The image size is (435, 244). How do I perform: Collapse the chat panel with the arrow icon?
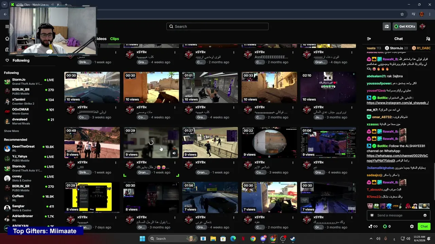click(x=369, y=39)
